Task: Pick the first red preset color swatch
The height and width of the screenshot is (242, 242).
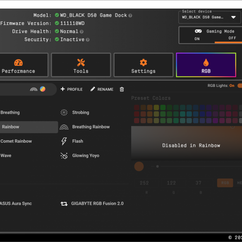Action: [137, 107]
